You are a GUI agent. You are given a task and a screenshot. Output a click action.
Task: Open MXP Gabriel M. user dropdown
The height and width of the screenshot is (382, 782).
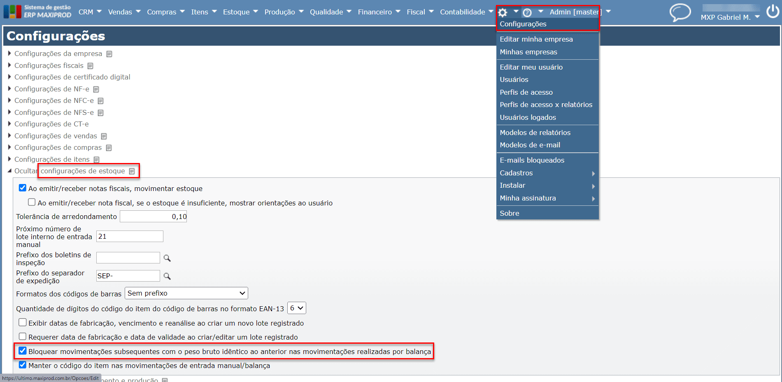pos(730,17)
